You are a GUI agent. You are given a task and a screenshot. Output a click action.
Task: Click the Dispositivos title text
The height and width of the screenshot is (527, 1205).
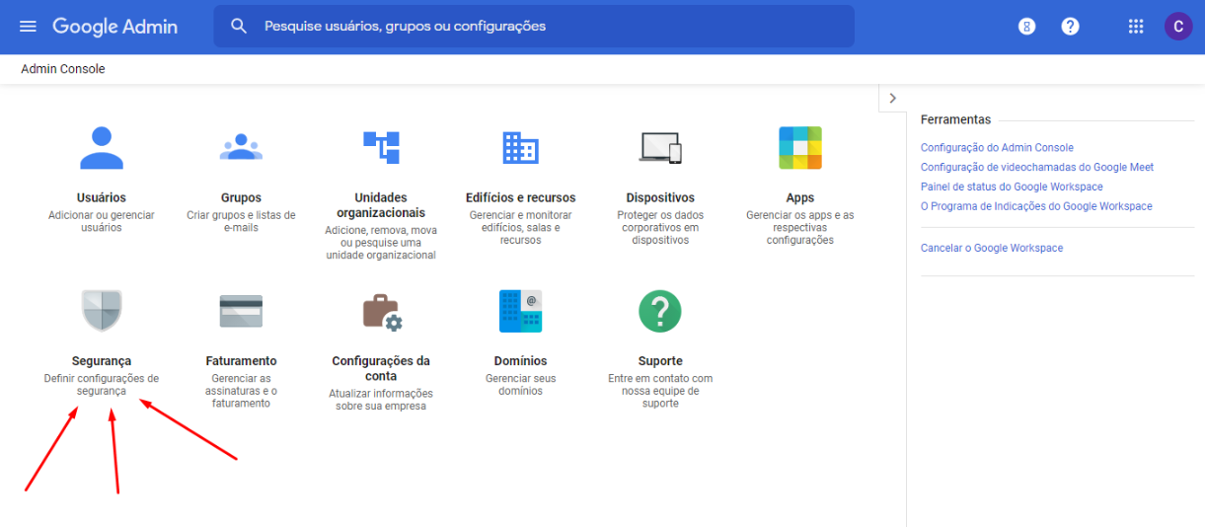coord(660,197)
